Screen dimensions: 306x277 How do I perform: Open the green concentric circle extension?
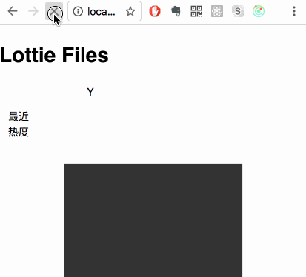(259, 11)
